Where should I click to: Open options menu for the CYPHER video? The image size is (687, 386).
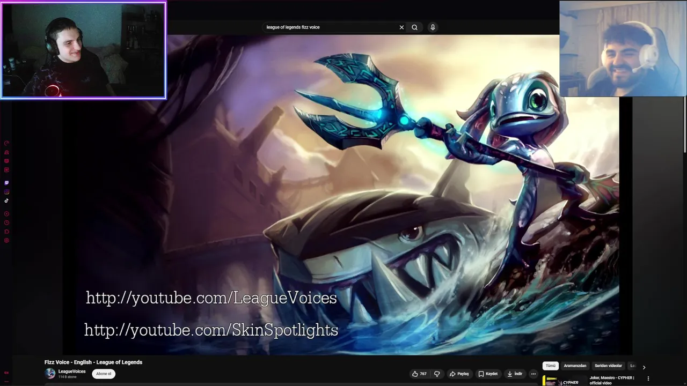point(648,378)
